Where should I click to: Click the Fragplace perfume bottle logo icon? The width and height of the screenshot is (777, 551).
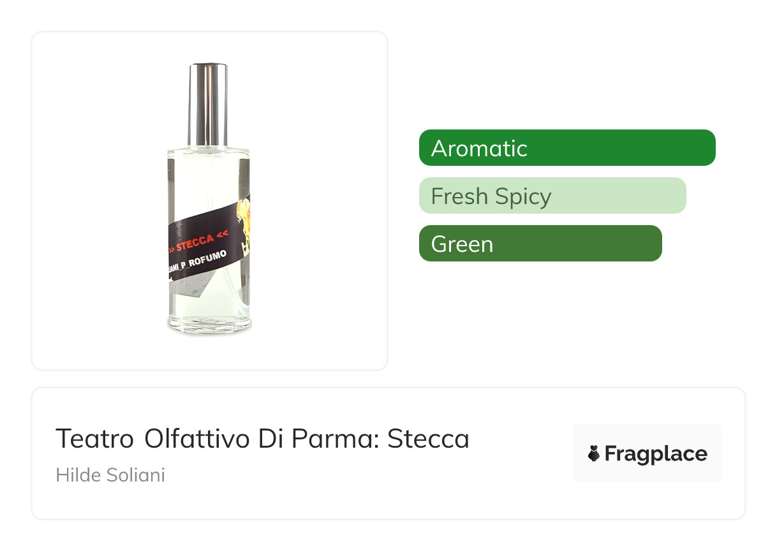point(594,454)
